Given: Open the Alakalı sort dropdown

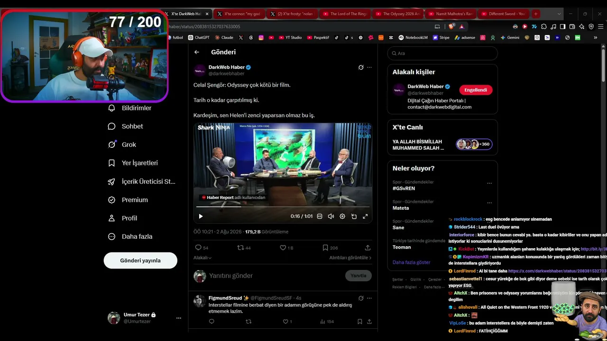Looking at the screenshot, I should click(x=202, y=258).
